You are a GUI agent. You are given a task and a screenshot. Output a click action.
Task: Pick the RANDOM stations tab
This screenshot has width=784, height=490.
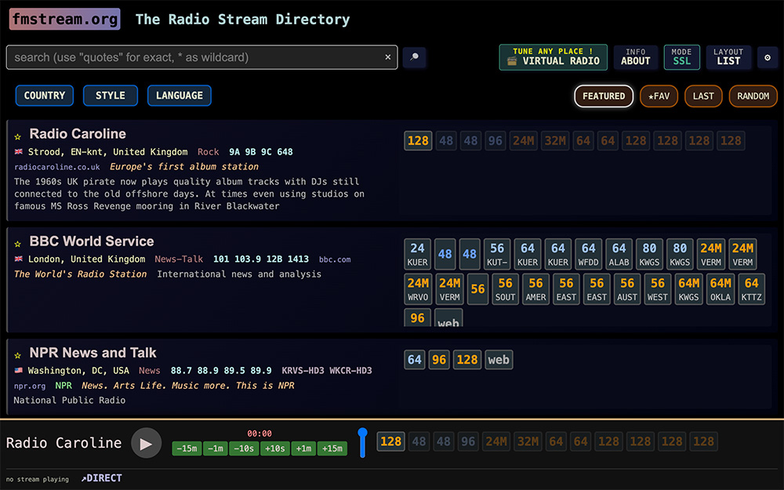(753, 96)
